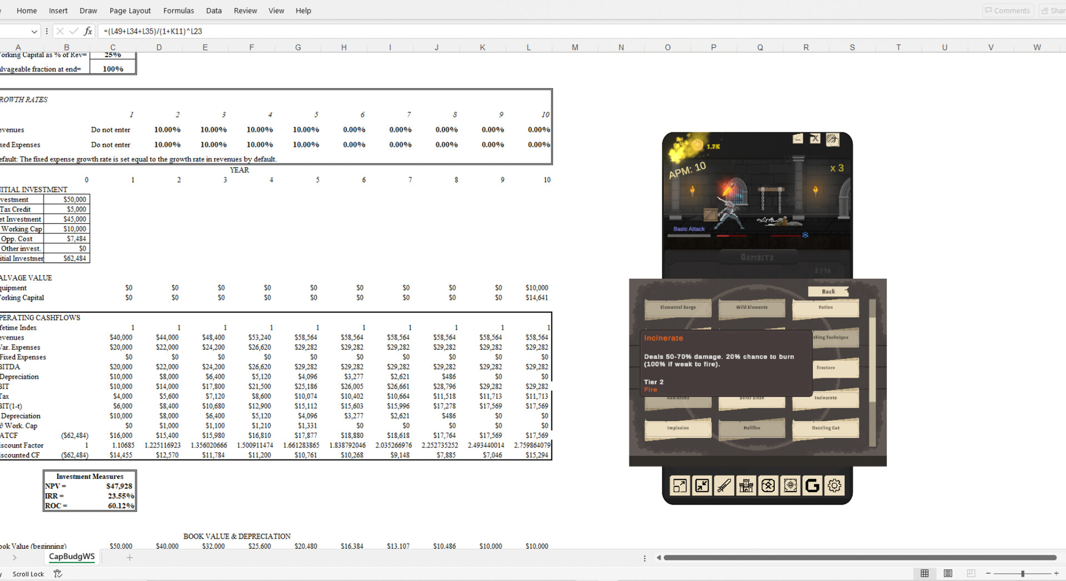
Task: Open the formula bar options three-dot menu
Action: (47, 32)
